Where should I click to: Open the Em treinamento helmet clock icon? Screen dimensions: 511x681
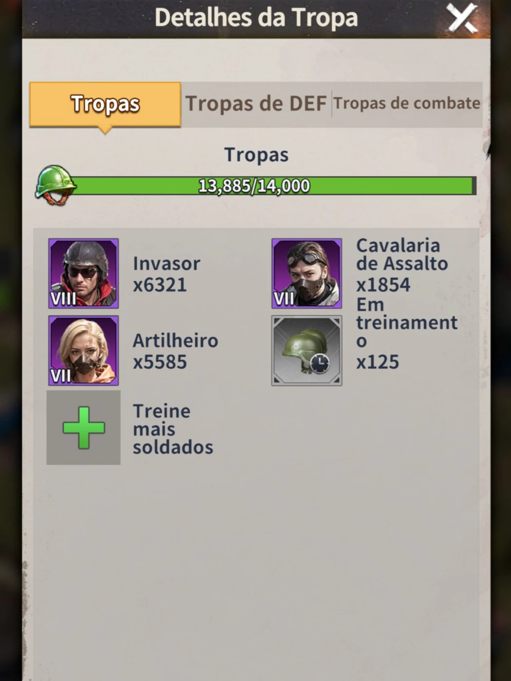(307, 350)
